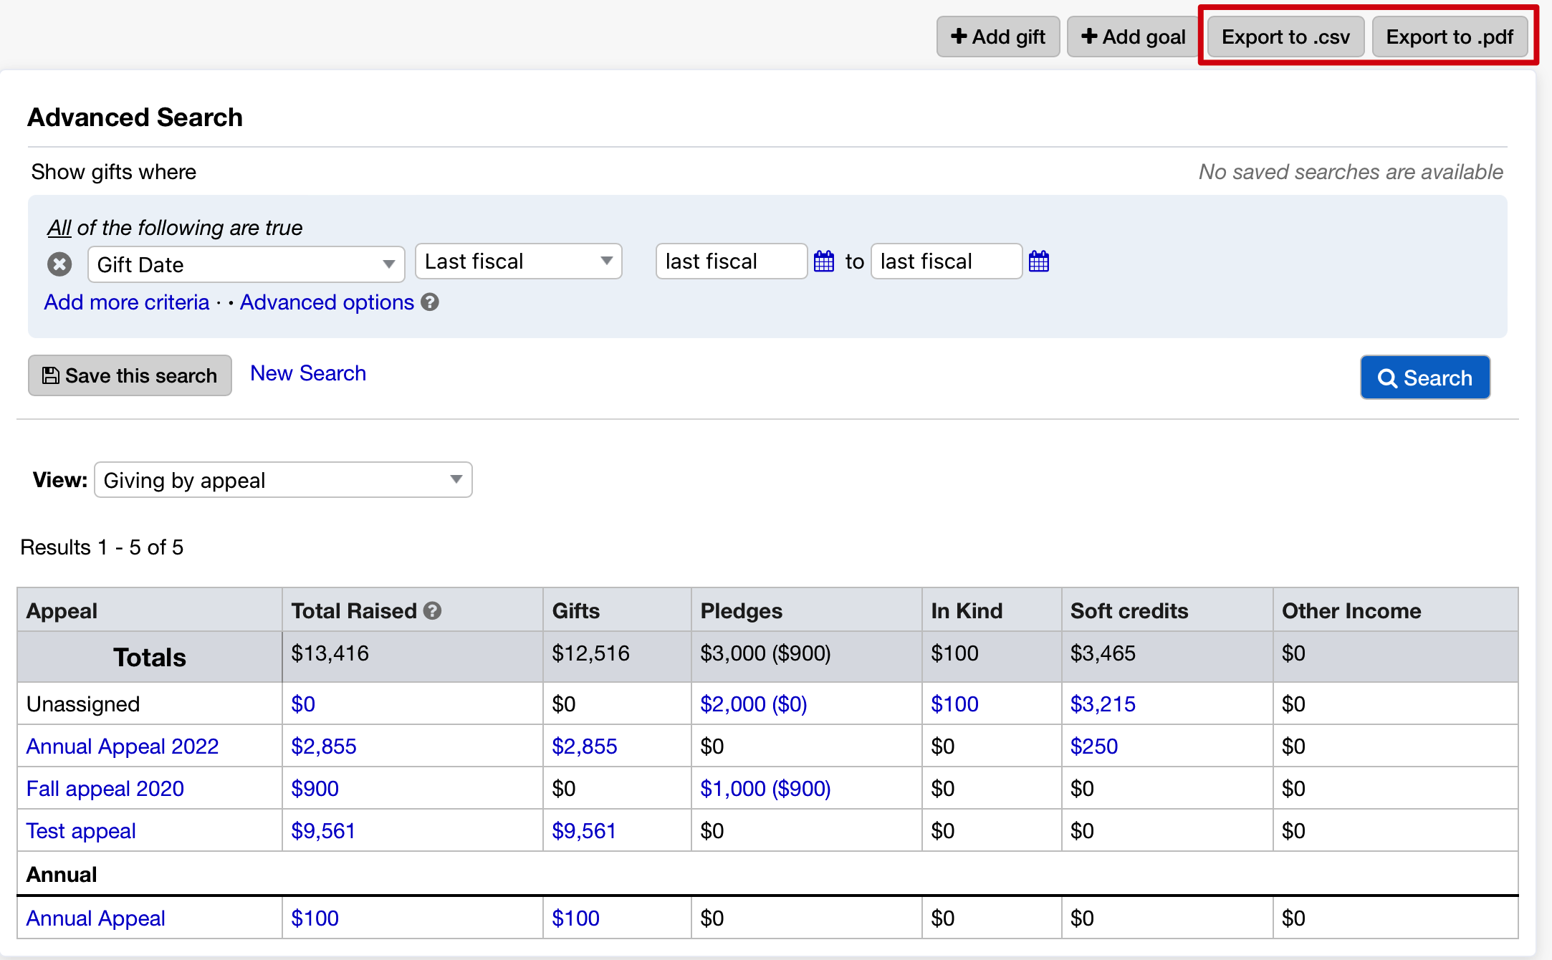Image resolution: width=1552 pixels, height=960 pixels.
Task: Click the Add goal button
Action: (1131, 35)
